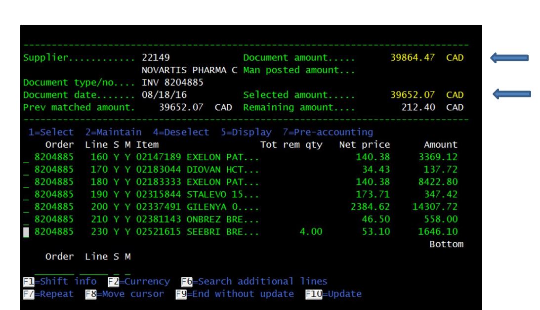This screenshot has height=310, width=540.
Task: Click highlighted cursor field for line 230 SEEBRI
Action: pos(26,232)
